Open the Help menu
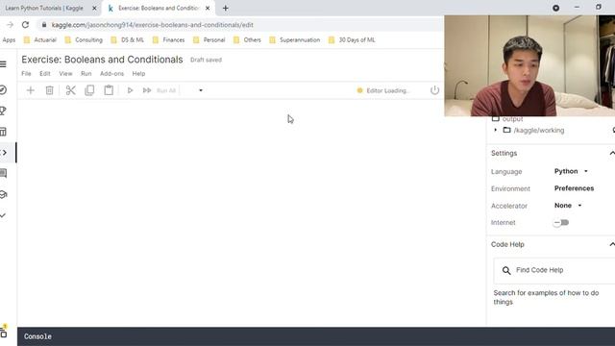 coord(138,74)
